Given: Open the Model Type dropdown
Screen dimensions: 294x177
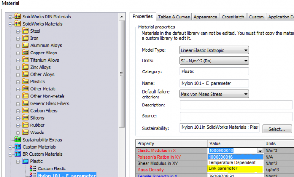Looking at the screenshot, I should (x=214, y=50).
